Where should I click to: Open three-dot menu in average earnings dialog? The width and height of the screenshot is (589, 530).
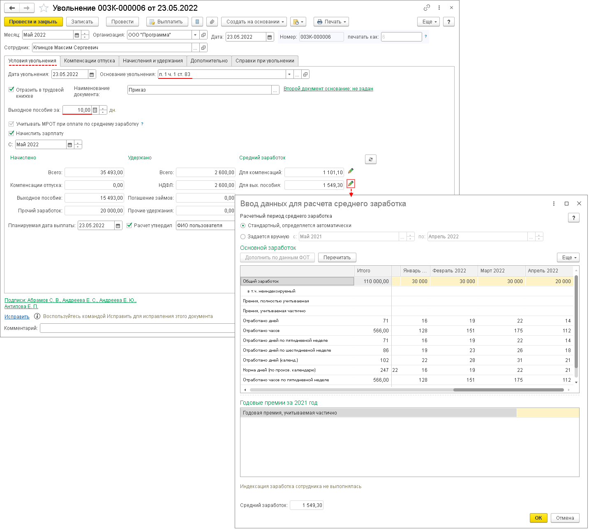(554, 203)
